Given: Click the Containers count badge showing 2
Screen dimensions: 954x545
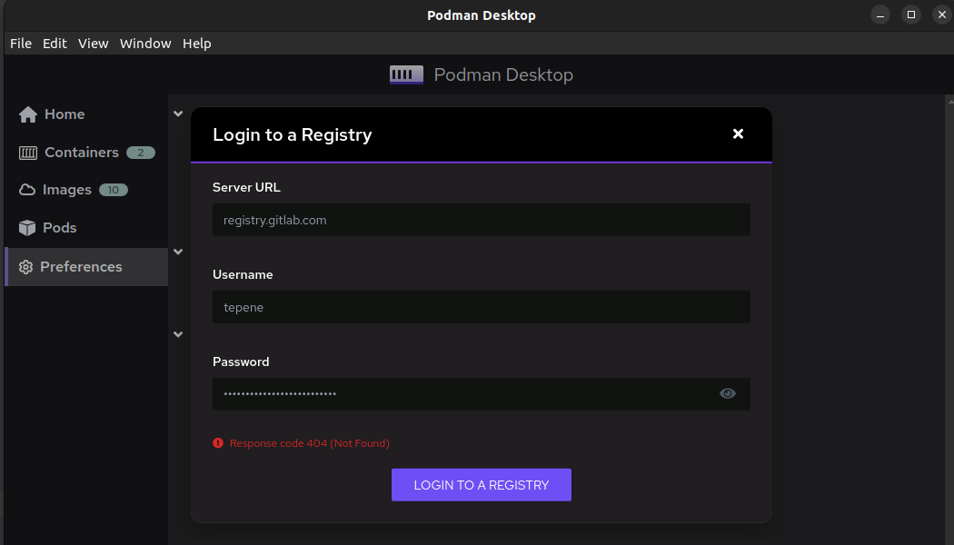Looking at the screenshot, I should tap(141, 152).
